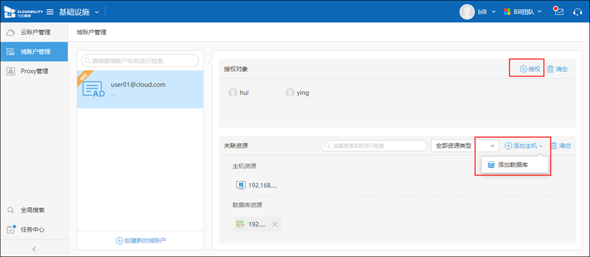Click 清空 trash in 授权对象 header
Viewport: 590px width, 257px height.
pyautogui.click(x=557, y=69)
